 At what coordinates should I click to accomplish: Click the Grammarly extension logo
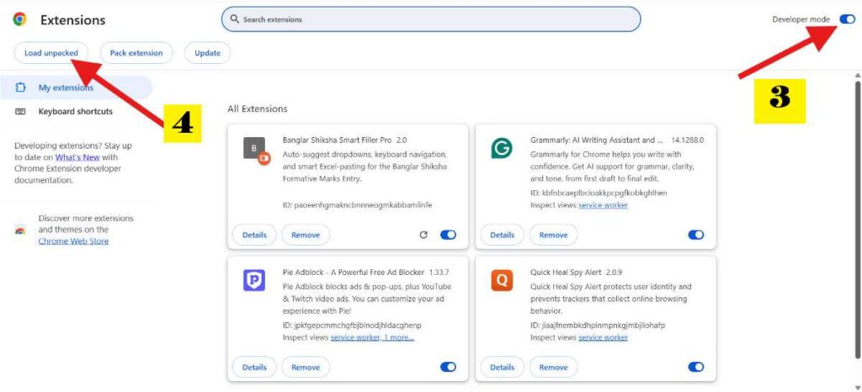click(x=502, y=148)
